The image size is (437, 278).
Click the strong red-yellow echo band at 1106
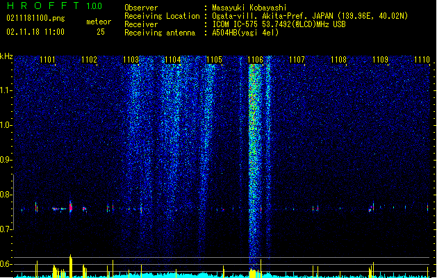pyautogui.click(x=254, y=167)
